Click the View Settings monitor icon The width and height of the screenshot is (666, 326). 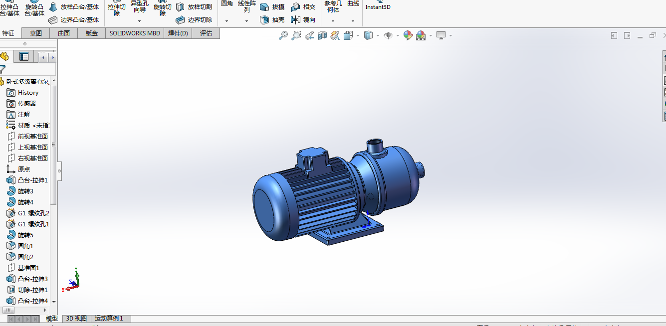click(x=441, y=35)
